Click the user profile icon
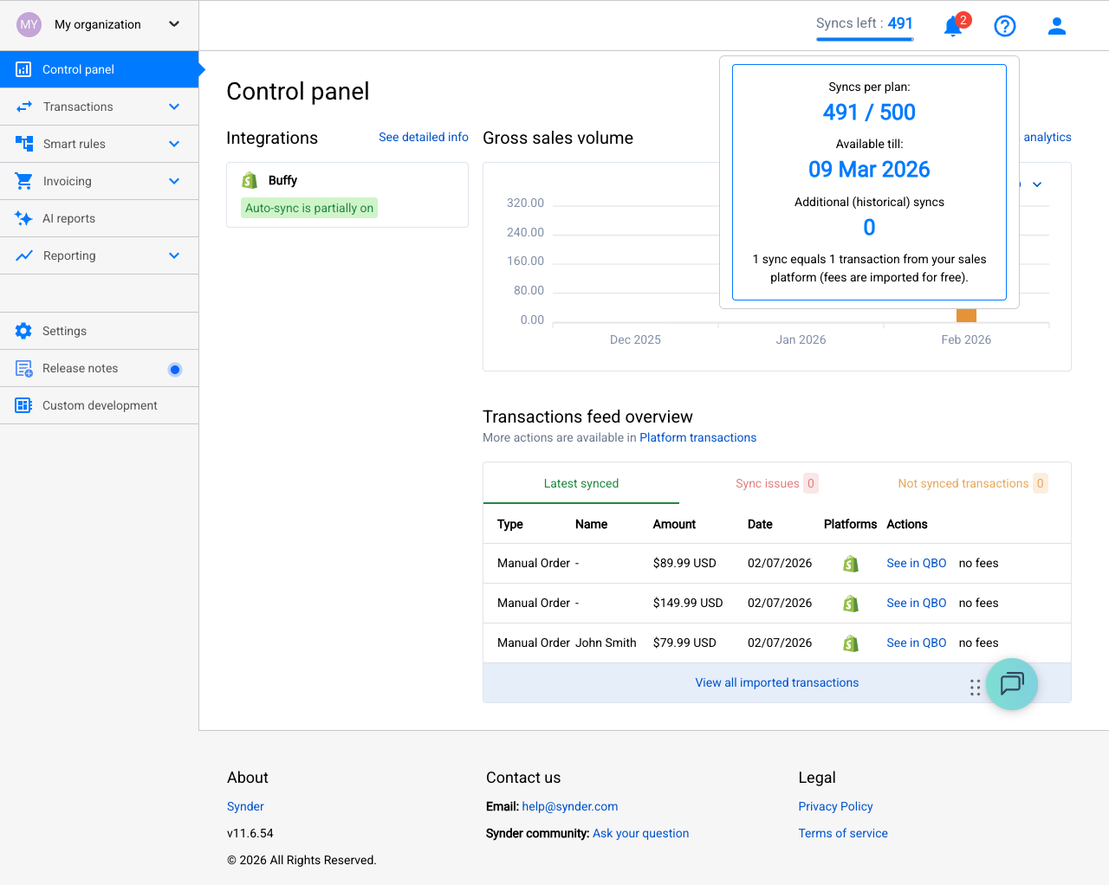 (x=1056, y=26)
